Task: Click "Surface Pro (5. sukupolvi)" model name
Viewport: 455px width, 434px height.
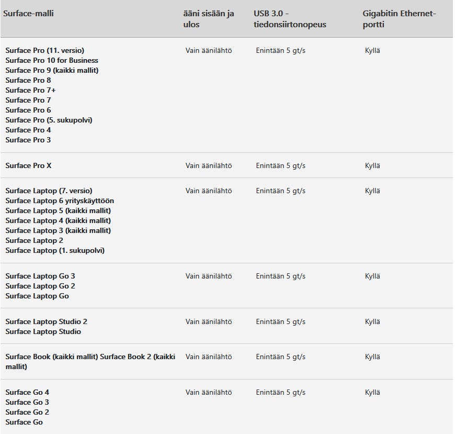Action: pos(49,120)
